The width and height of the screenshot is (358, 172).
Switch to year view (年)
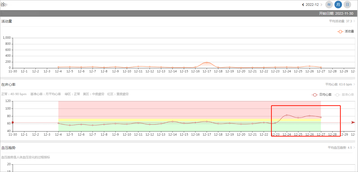[329, 5]
